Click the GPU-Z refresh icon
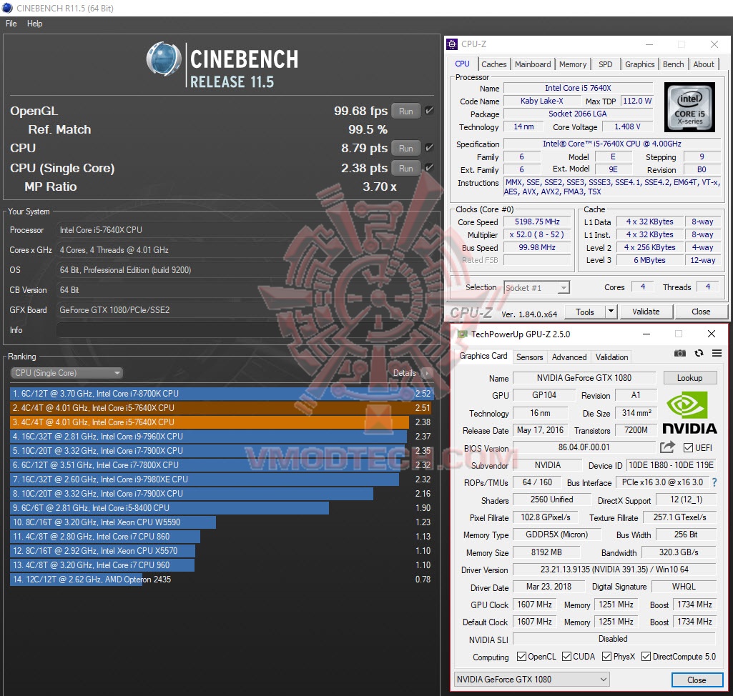The height and width of the screenshot is (696, 733). [699, 353]
